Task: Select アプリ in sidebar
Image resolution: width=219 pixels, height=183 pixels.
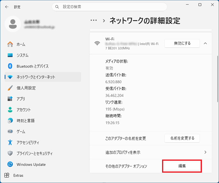Action: pos(43,99)
